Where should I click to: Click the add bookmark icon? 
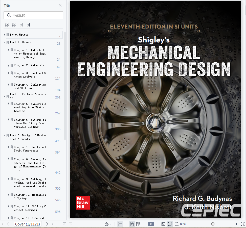click(21, 24)
